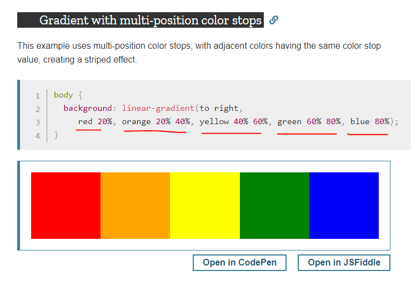This screenshot has height=281, width=411.
Task: Click 'red 20%' color stop in code
Action: (93, 121)
